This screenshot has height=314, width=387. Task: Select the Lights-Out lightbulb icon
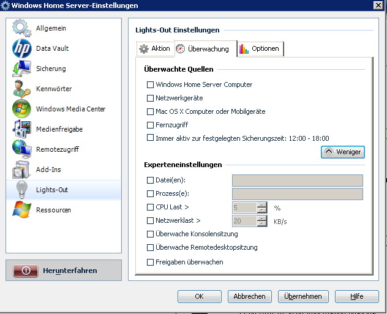[21, 189]
